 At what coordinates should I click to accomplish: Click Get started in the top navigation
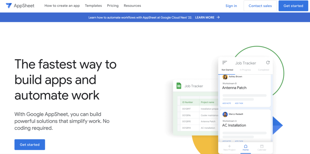coord(293,6)
